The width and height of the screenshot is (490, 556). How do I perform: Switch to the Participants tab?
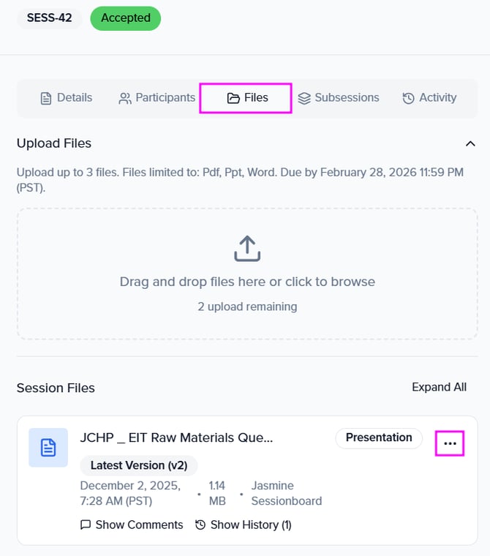point(157,98)
